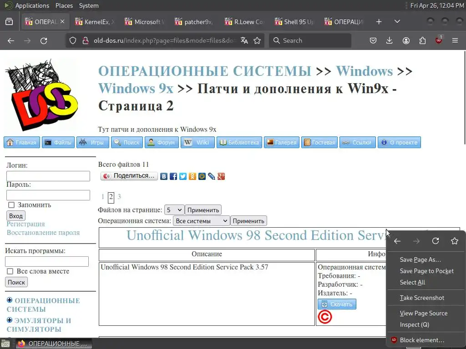Share via Twitter icon
Viewport: 466px width, 349px height.
[183, 177]
